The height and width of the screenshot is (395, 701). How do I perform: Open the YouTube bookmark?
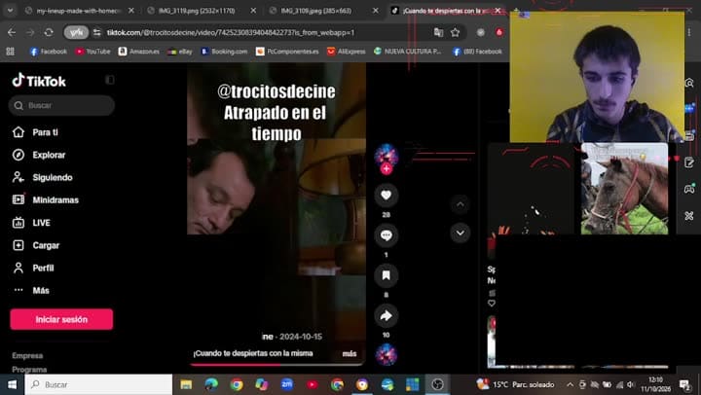coord(92,52)
